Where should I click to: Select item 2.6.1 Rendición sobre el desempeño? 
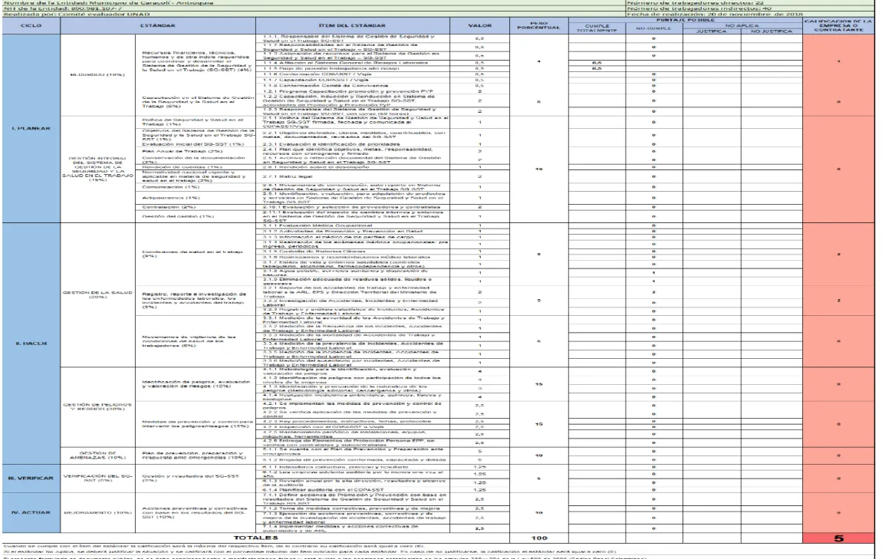click(352, 167)
